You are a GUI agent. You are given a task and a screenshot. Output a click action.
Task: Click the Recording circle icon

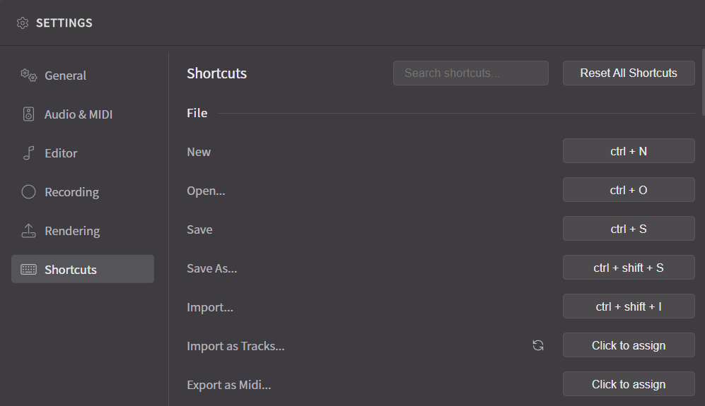28,192
